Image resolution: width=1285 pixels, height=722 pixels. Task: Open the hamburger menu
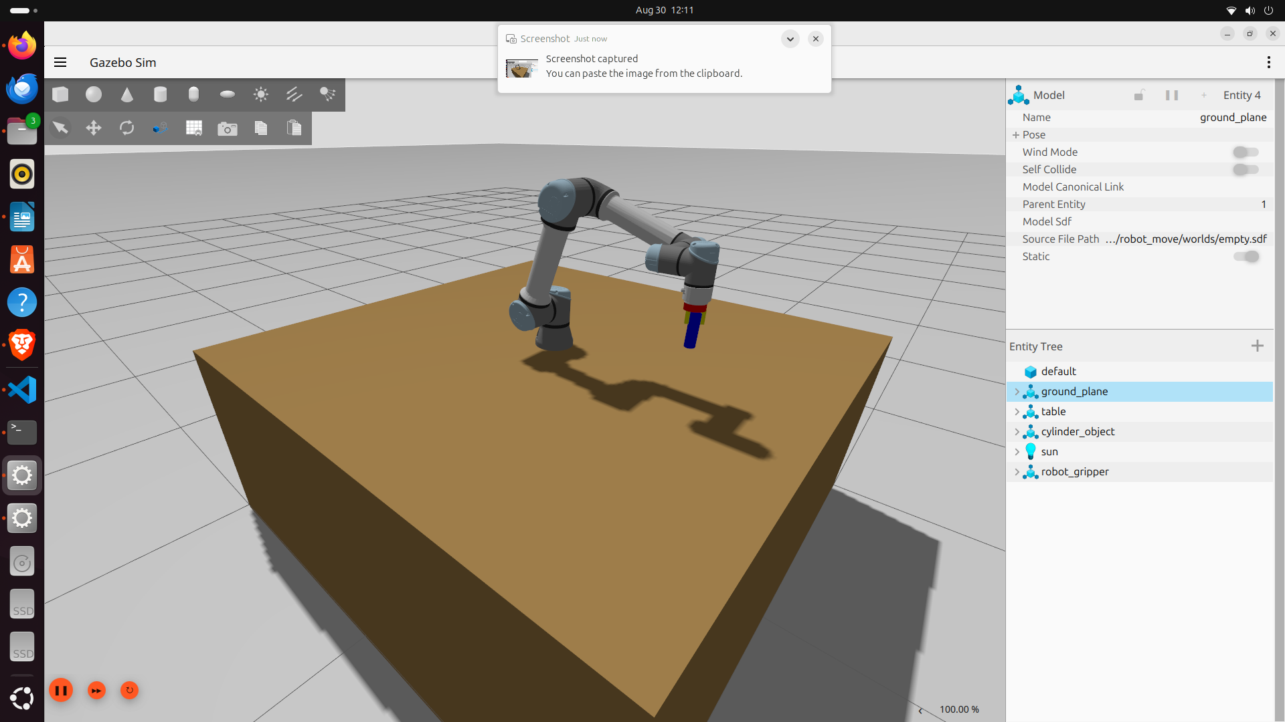tap(60, 62)
